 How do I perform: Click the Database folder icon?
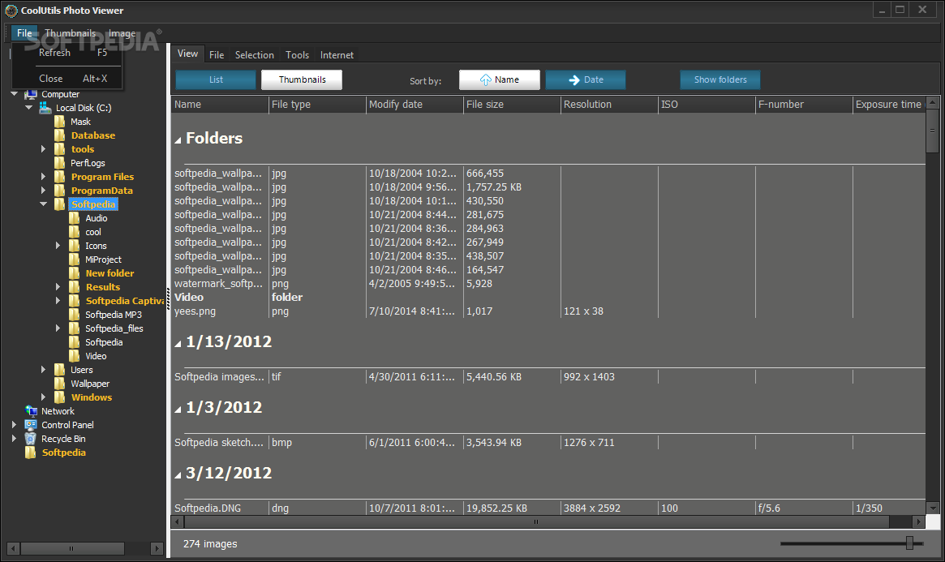60,135
